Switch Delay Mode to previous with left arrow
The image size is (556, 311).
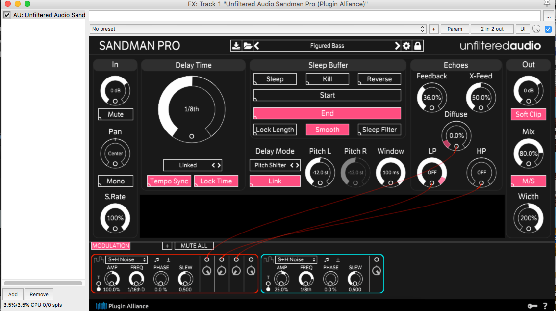292,165
